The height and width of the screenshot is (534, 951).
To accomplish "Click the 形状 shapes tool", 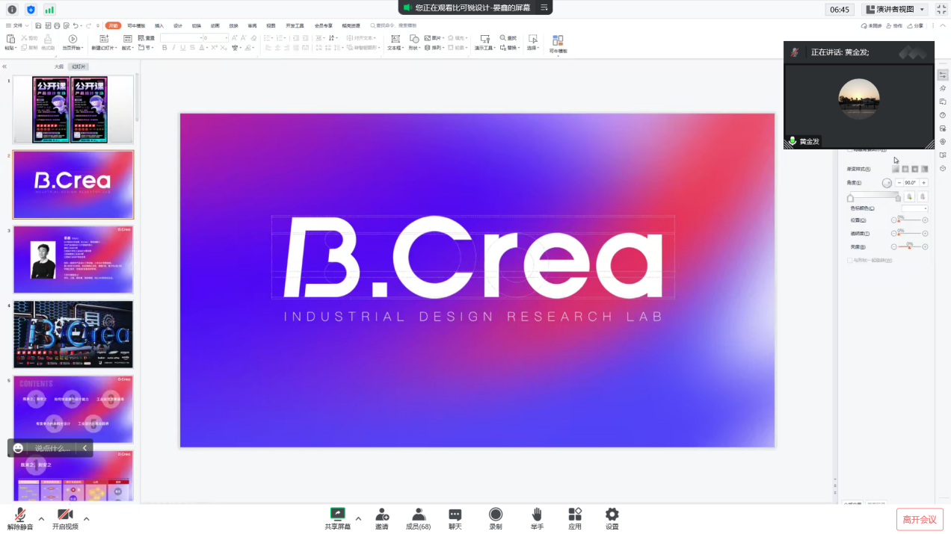I will pyautogui.click(x=414, y=42).
